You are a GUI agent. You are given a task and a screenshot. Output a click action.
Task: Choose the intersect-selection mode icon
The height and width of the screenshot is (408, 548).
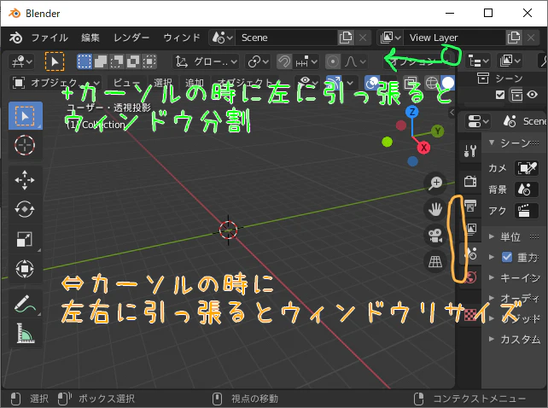(x=149, y=61)
